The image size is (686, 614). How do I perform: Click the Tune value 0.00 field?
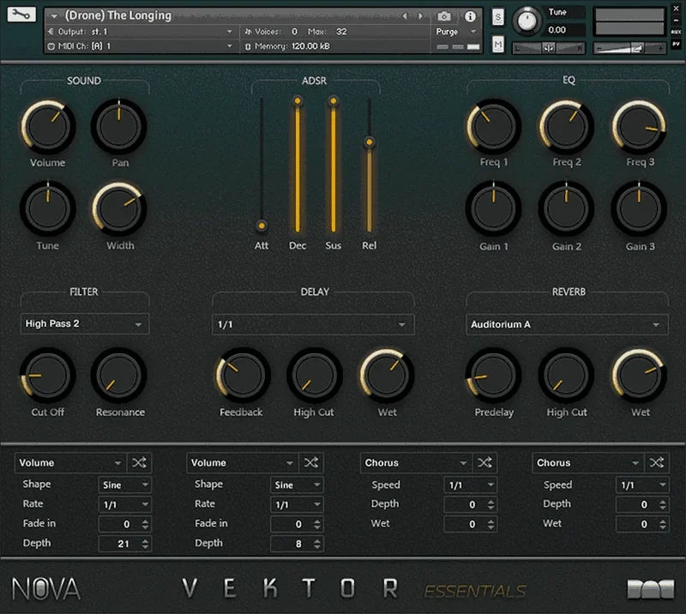(565, 30)
